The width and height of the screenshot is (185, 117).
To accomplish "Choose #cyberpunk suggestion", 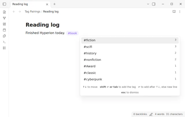I will 130,79.
